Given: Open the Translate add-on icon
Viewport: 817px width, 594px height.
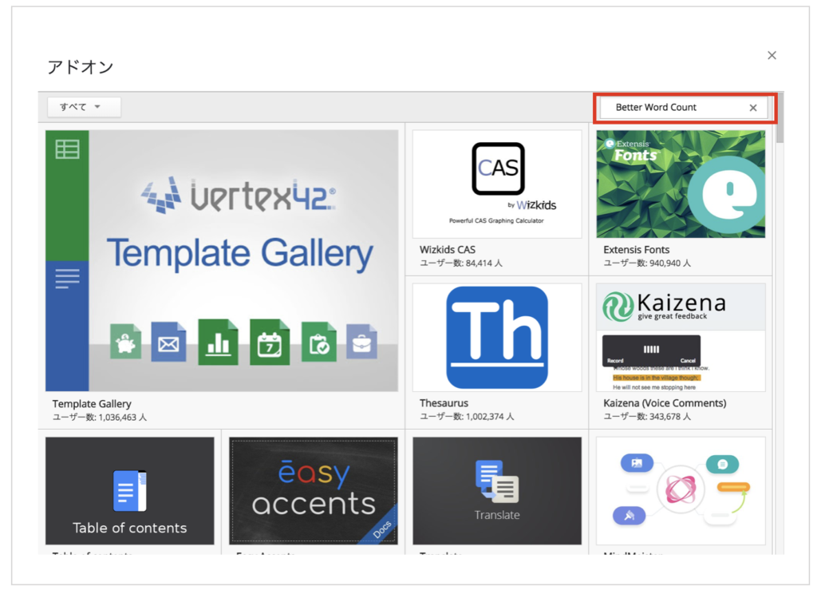Looking at the screenshot, I should click(x=497, y=491).
